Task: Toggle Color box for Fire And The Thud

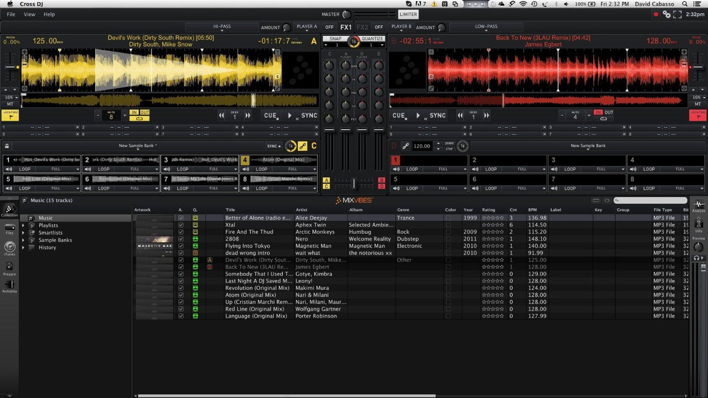Action: coord(448,232)
